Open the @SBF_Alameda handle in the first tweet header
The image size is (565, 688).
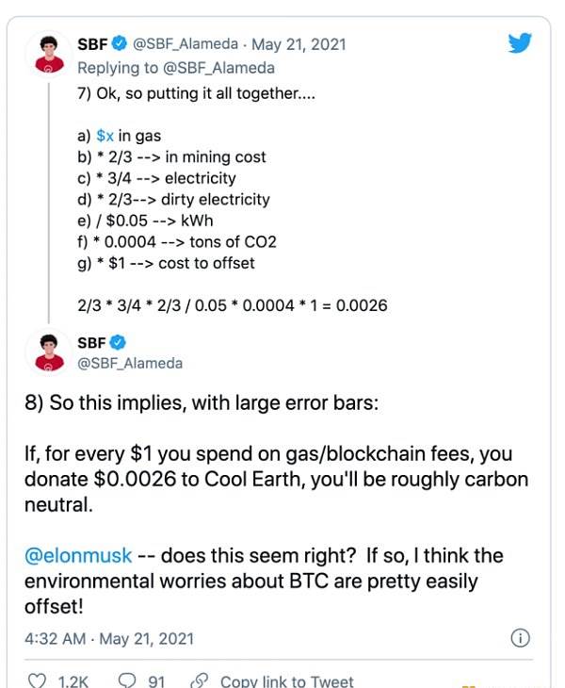coord(185,44)
